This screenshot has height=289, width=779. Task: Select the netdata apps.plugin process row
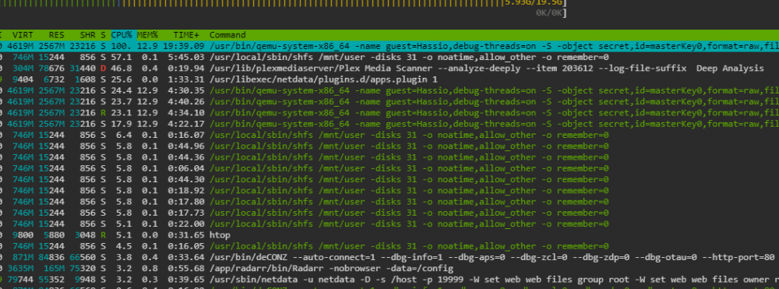click(x=389, y=79)
